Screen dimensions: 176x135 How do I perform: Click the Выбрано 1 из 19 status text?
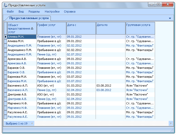point(16,123)
